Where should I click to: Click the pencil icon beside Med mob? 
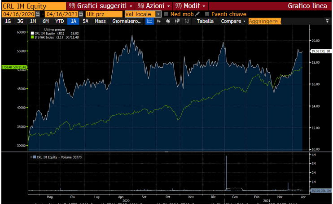click(198, 14)
